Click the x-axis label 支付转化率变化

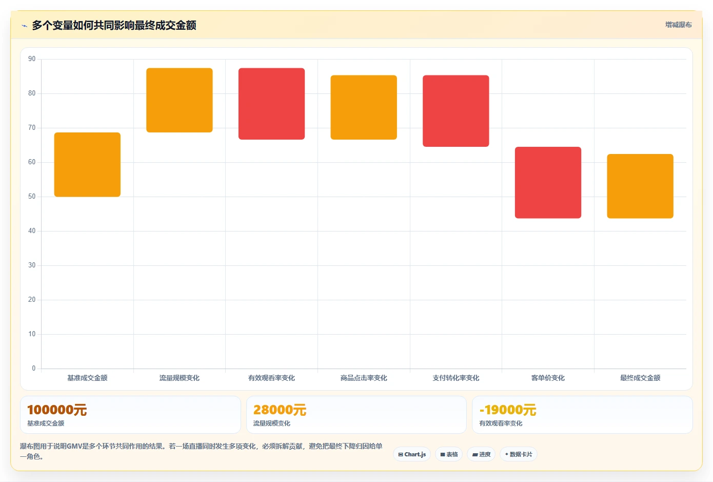coord(456,378)
